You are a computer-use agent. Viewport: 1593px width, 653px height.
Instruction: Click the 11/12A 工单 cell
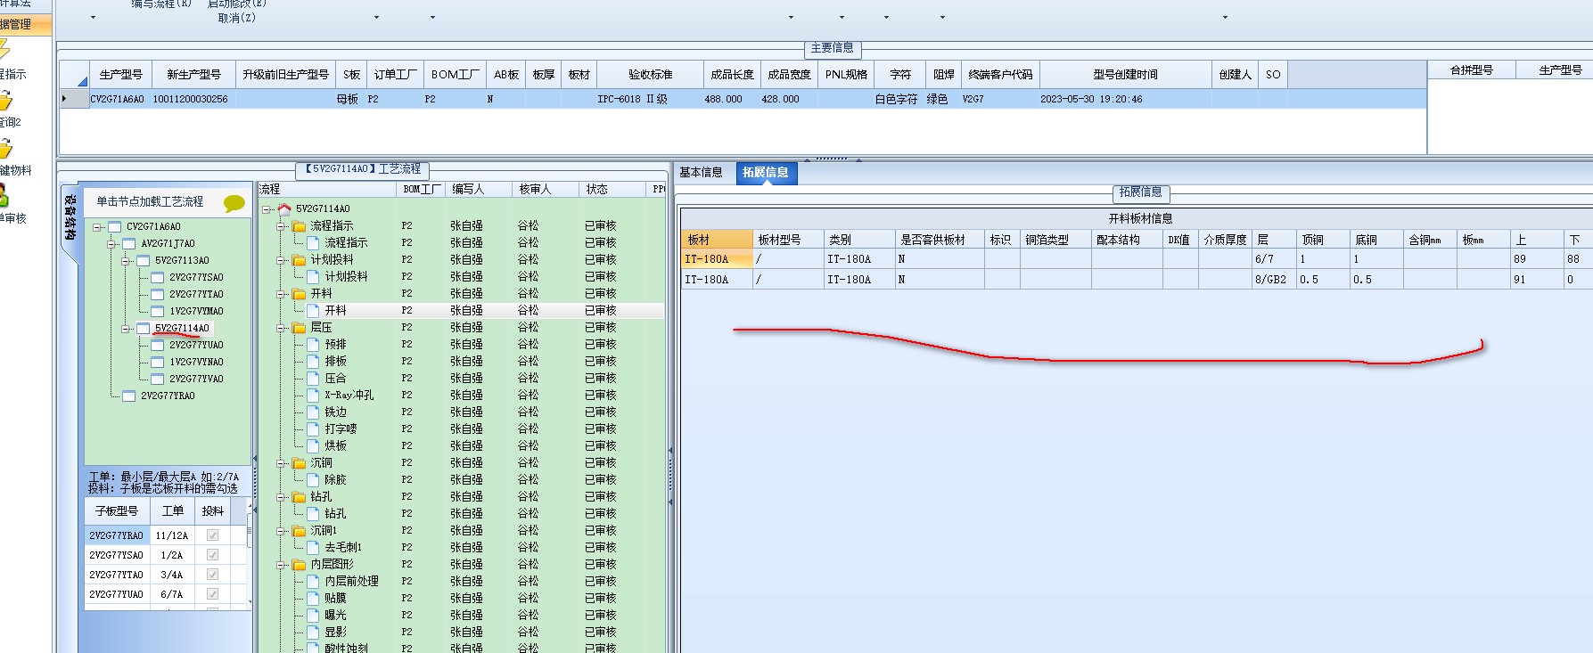172,535
